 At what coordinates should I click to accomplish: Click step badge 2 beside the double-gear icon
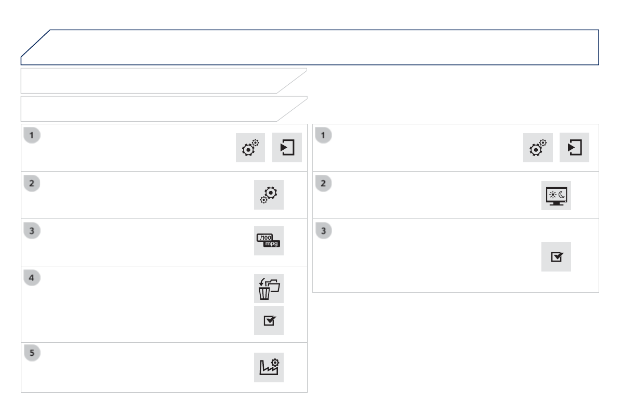click(x=32, y=183)
